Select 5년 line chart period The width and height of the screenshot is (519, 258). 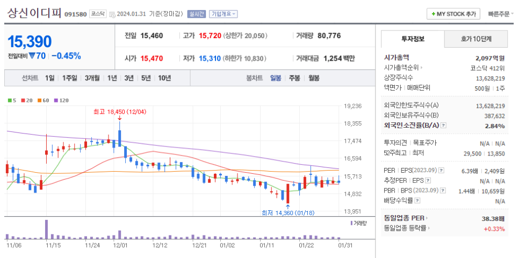click(146, 78)
